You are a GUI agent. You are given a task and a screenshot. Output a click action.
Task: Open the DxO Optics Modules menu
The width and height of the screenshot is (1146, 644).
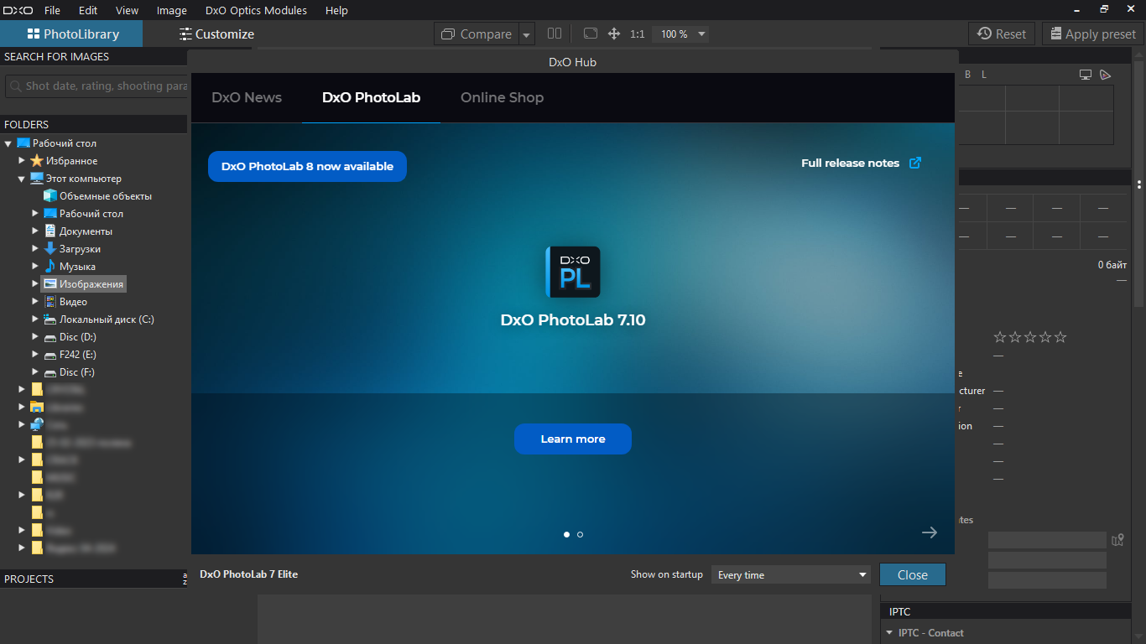pyautogui.click(x=256, y=10)
